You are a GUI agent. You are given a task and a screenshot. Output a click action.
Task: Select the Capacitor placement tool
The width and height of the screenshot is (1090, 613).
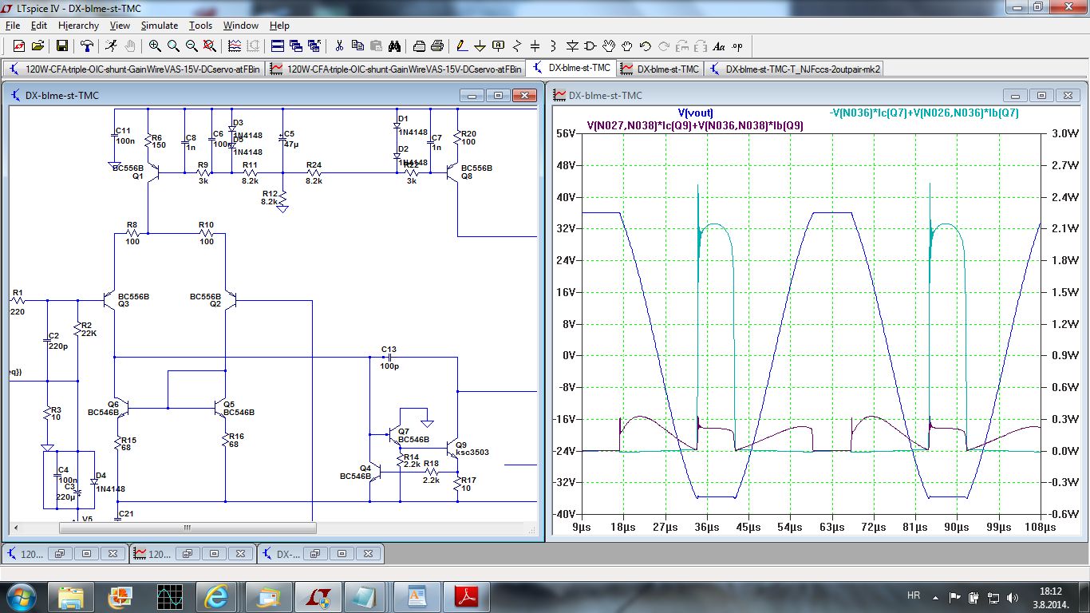535,45
